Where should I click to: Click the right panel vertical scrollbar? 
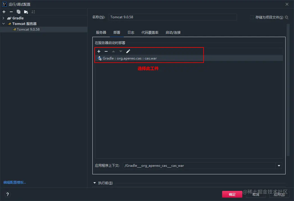[288, 90]
